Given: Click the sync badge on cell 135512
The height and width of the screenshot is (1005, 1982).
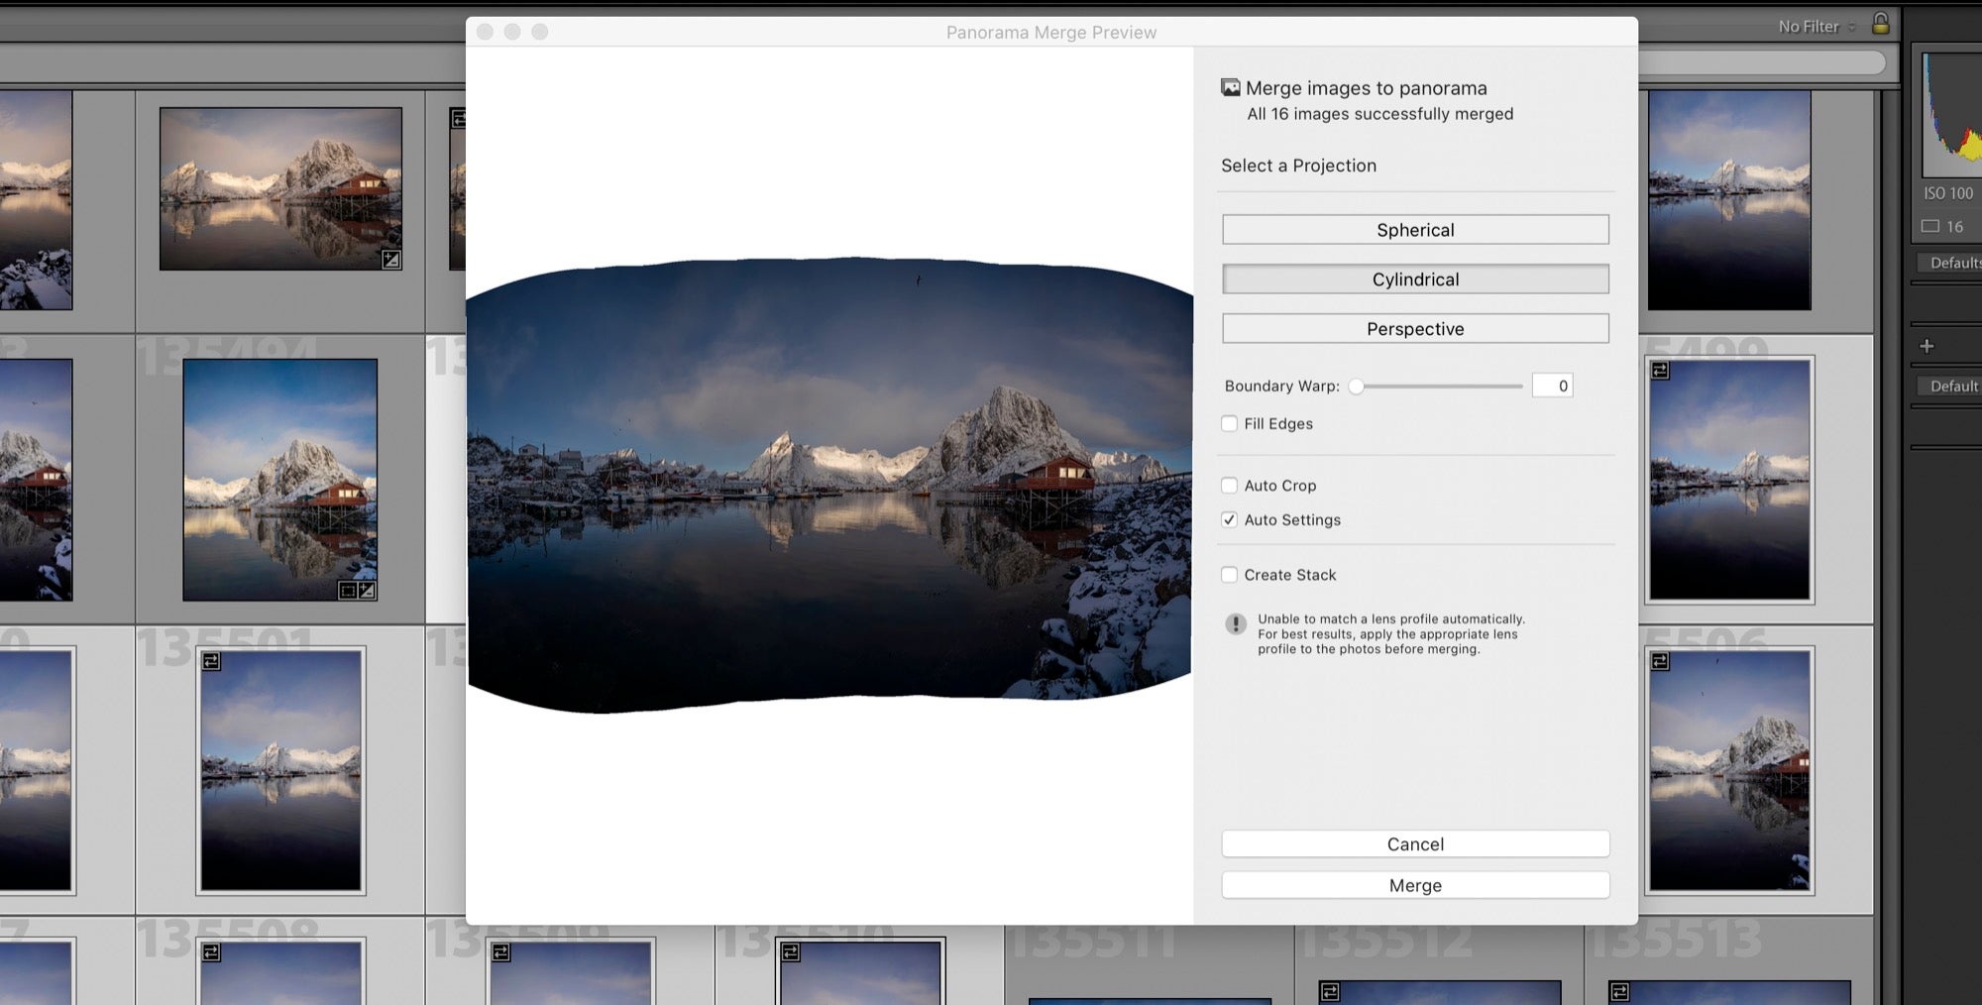Looking at the screenshot, I should pos(1330,991).
